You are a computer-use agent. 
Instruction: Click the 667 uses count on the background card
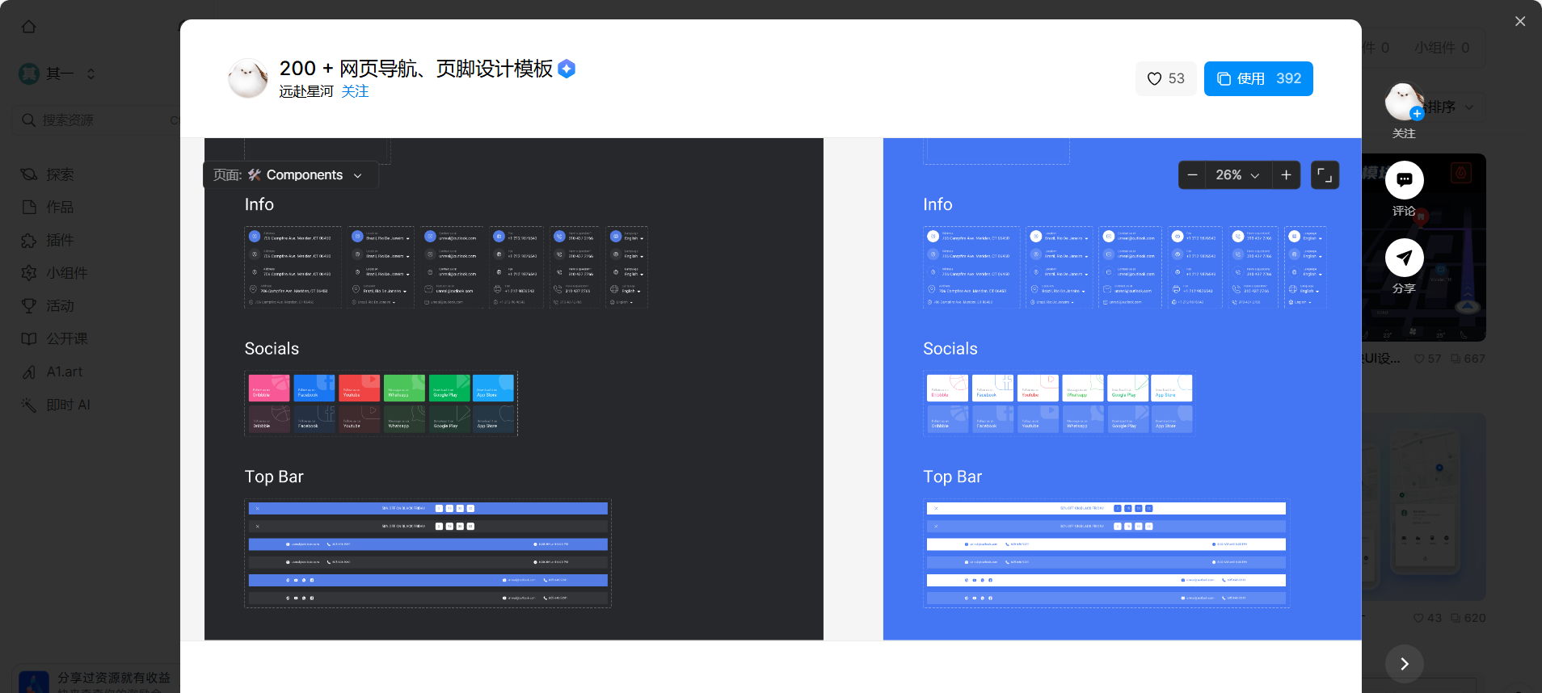click(x=1468, y=359)
